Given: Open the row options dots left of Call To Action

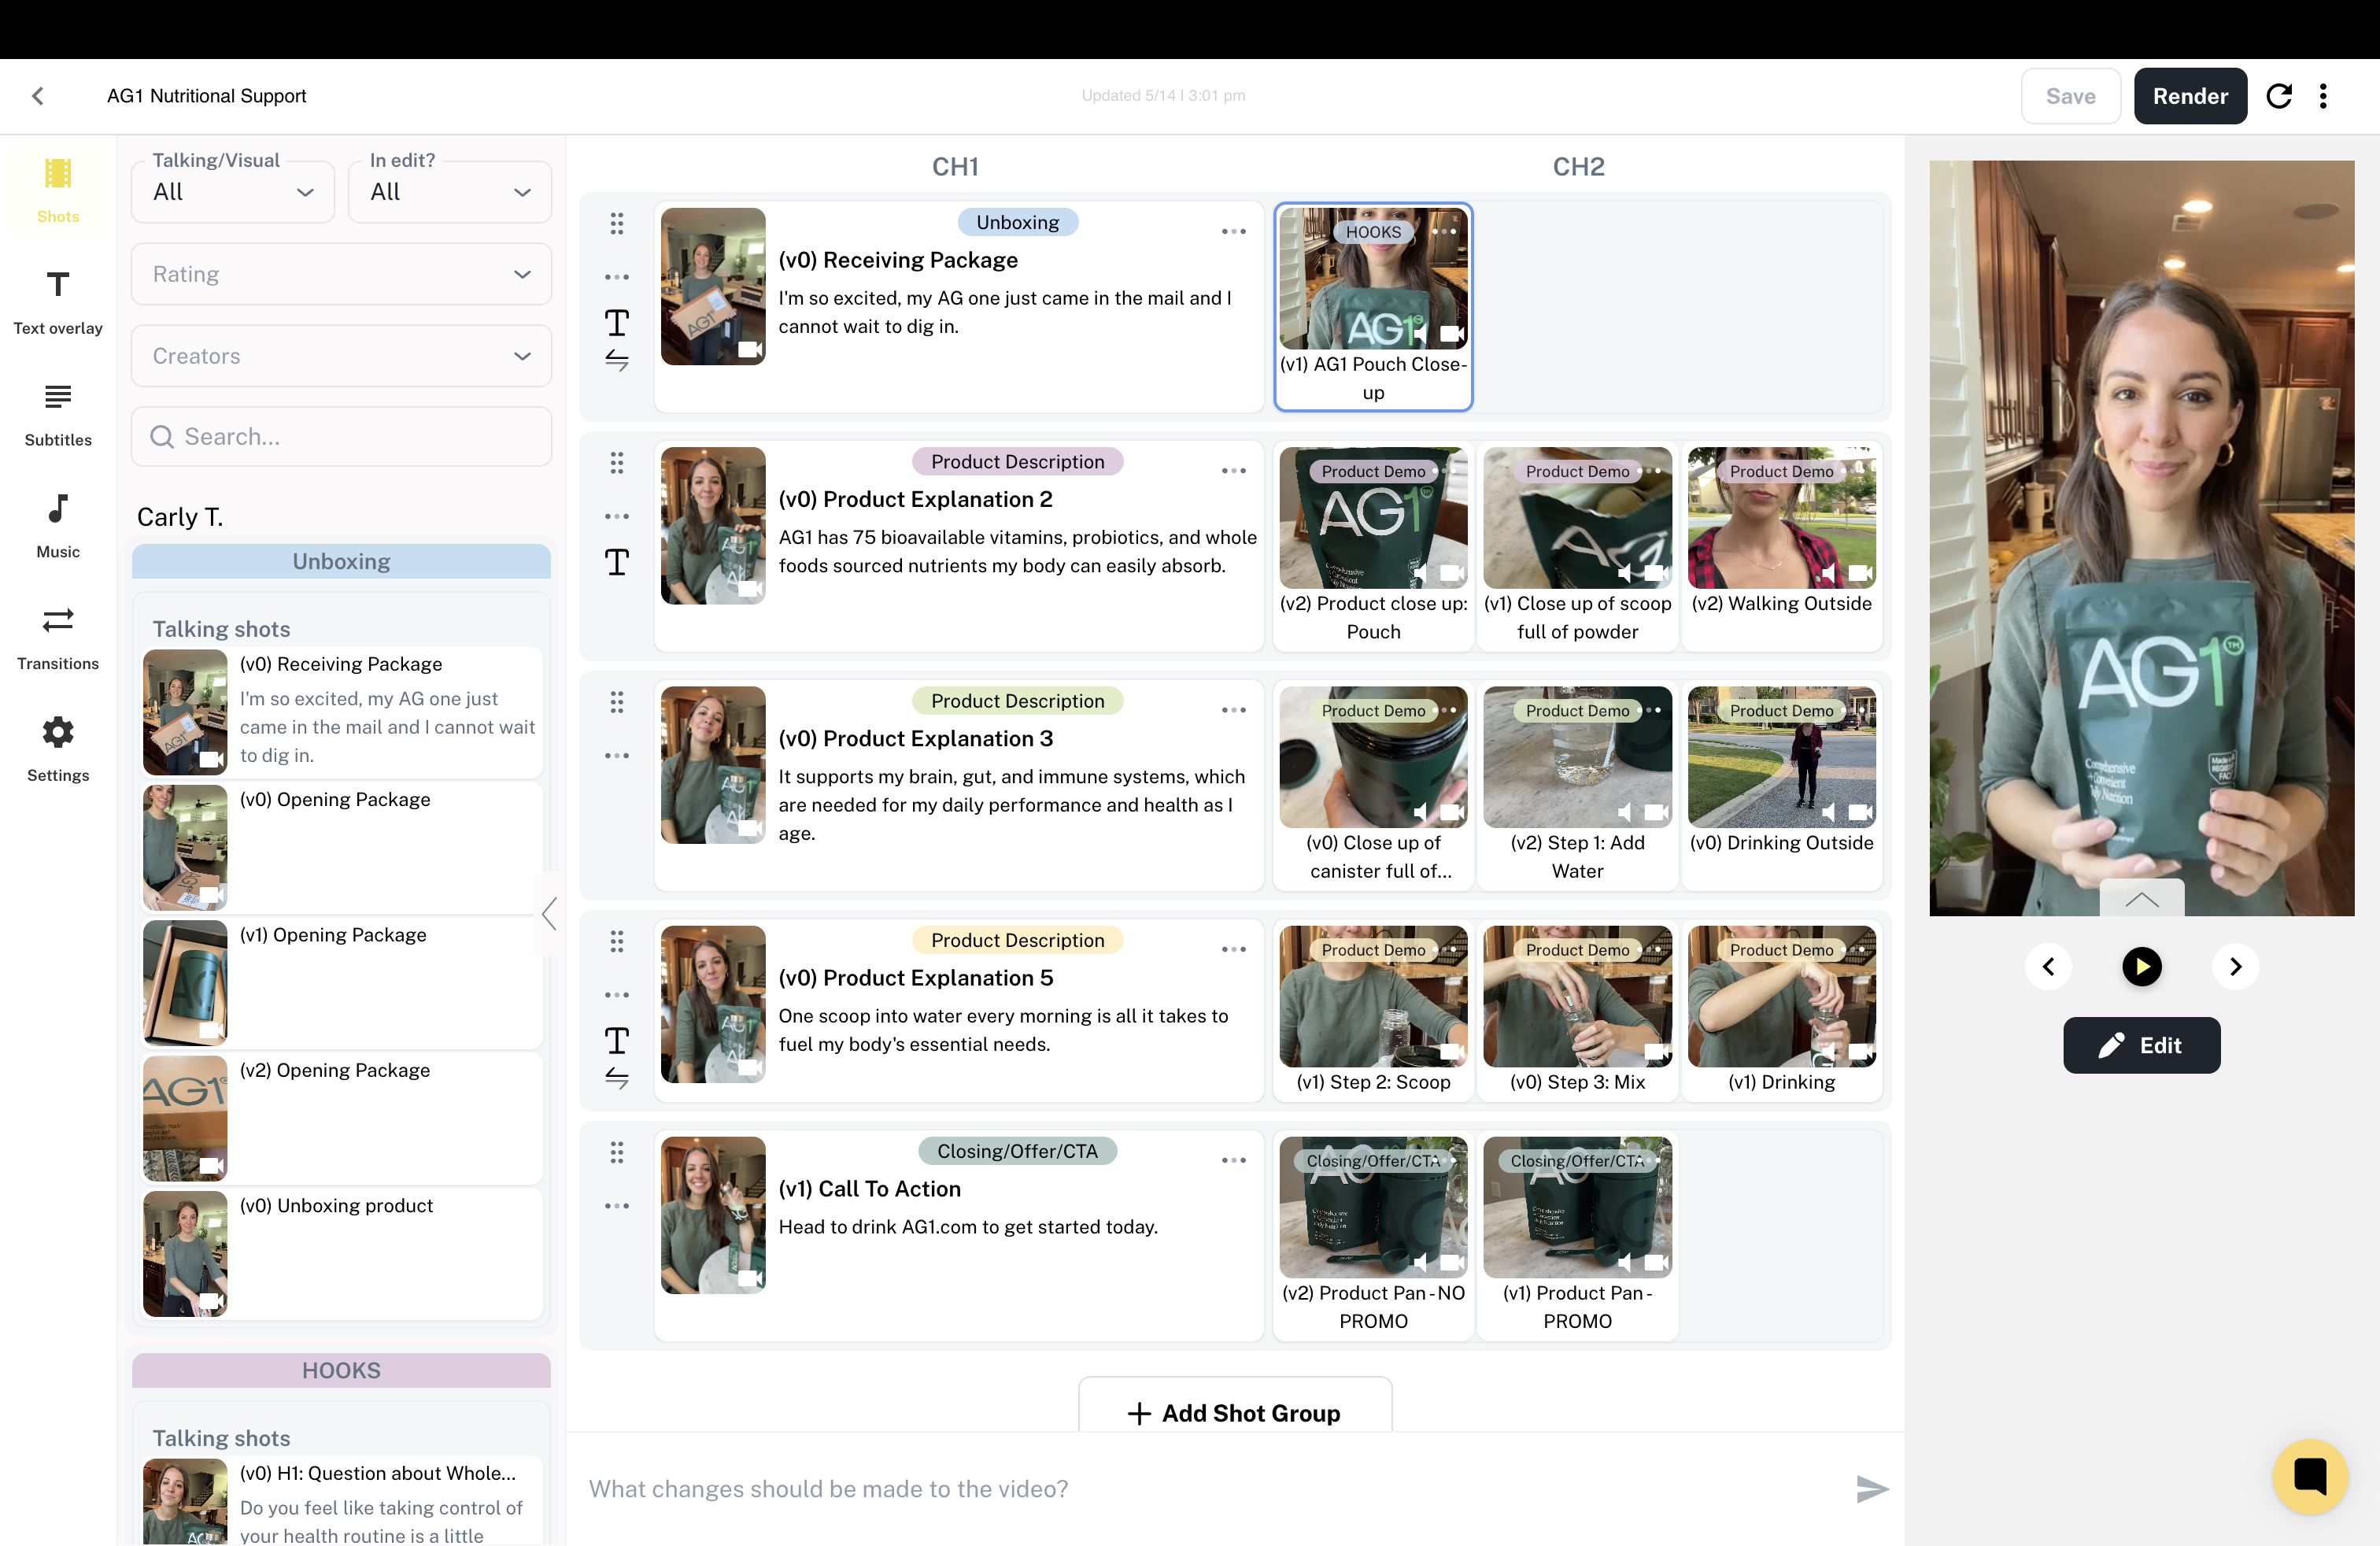Looking at the screenshot, I should point(617,1206).
